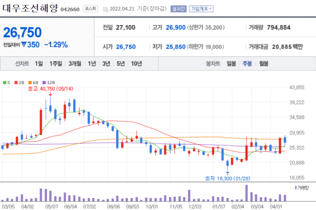
Task: Select the 3개월 line chart period
Action: [x=75, y=63]
